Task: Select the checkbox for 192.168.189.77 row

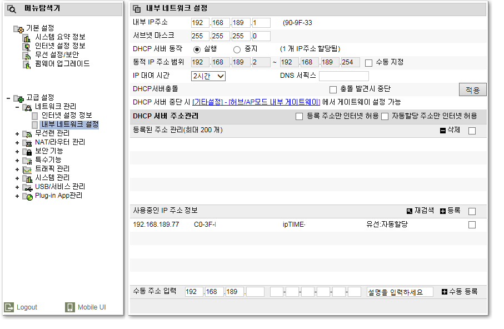Action: coord(472,225)
